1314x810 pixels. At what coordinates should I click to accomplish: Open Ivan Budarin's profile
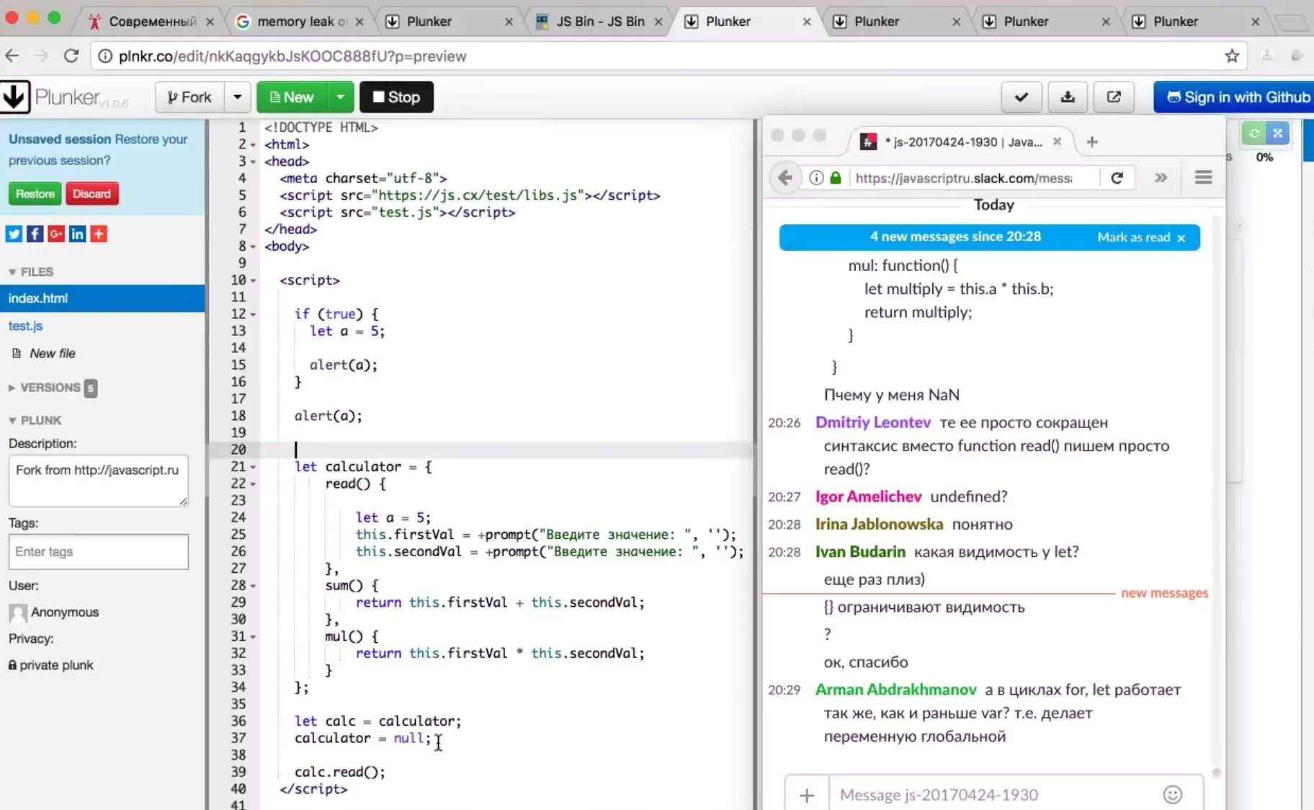[x=860, y=552]
